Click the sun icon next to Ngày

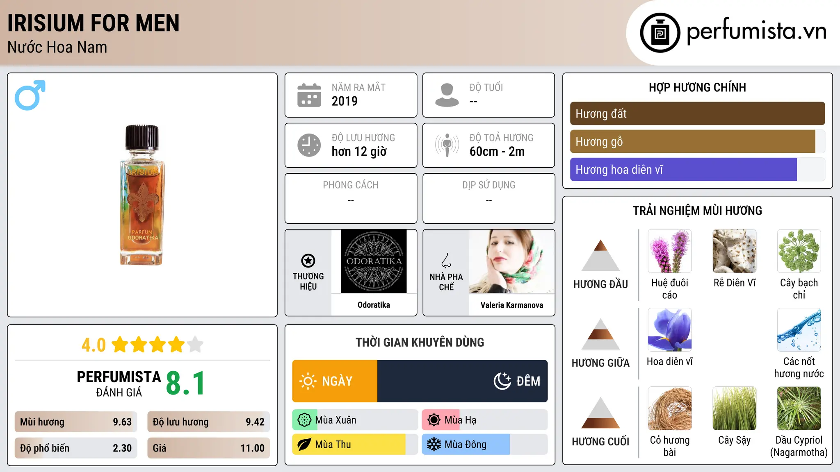point(308,381)
